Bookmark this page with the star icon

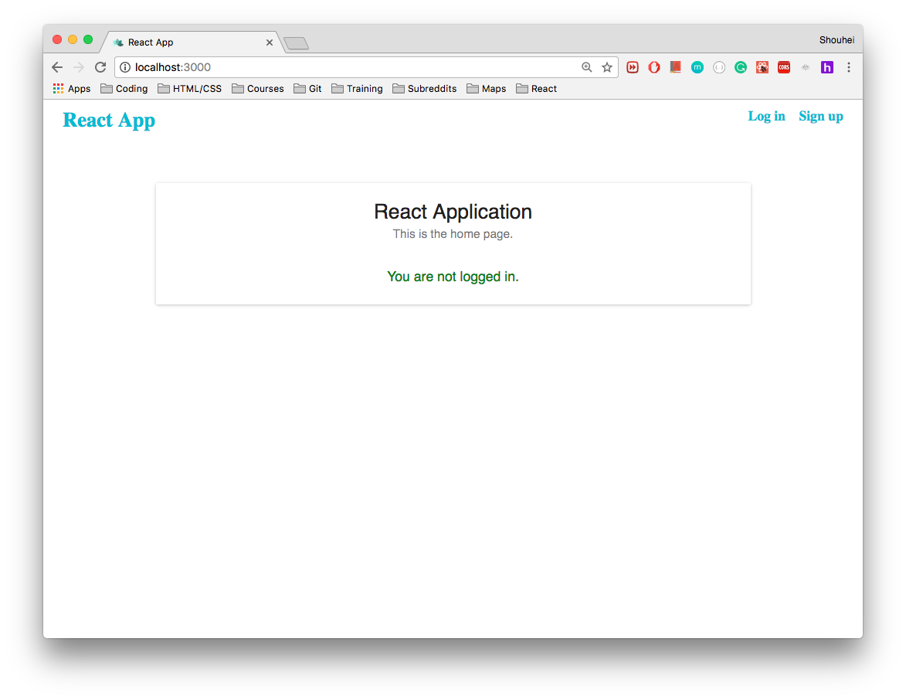click(x=606, y=67)
